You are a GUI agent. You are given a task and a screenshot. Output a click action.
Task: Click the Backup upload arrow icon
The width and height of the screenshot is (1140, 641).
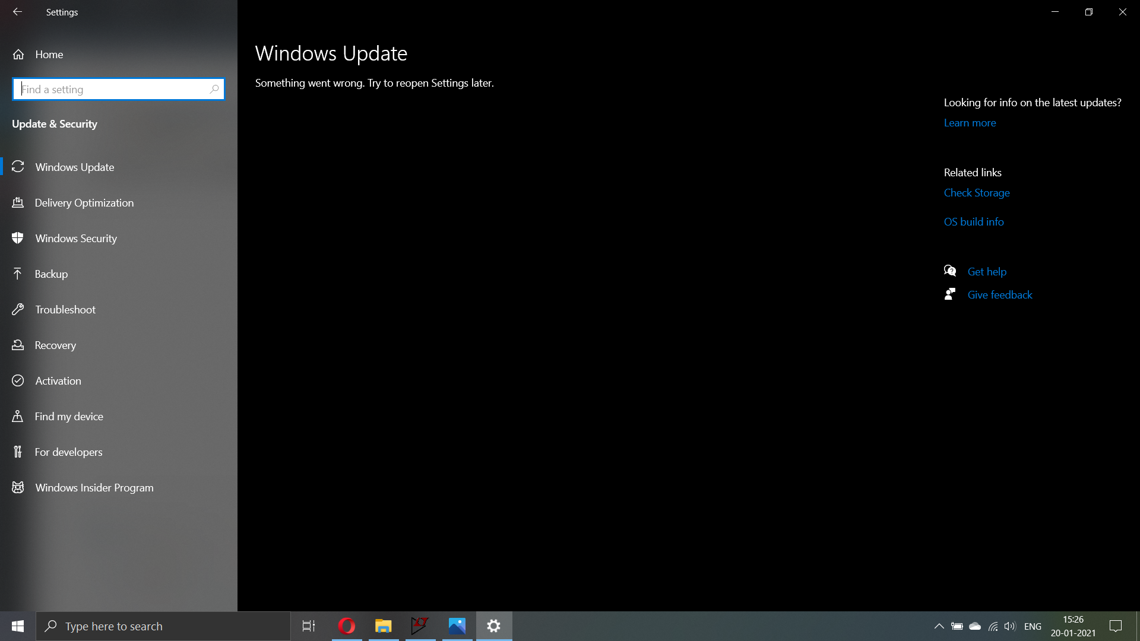18,274
